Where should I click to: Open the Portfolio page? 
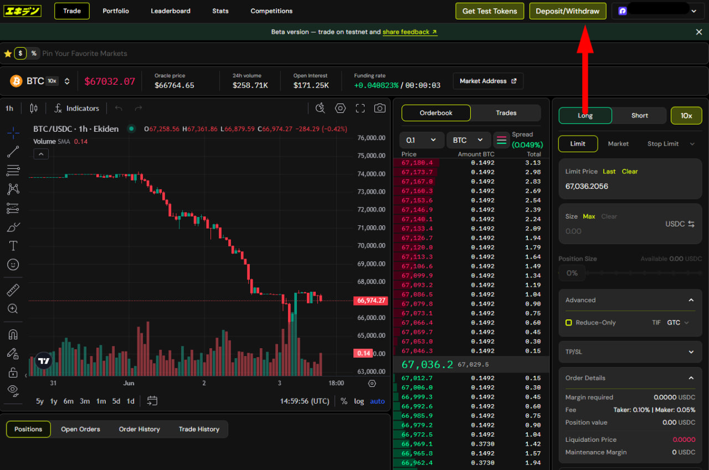pyautogui.click(x=116, y=11)
